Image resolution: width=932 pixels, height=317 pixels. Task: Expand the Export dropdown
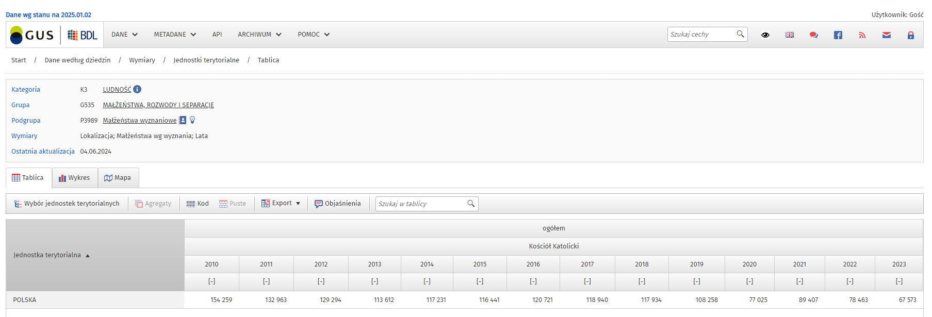[281, 204]
